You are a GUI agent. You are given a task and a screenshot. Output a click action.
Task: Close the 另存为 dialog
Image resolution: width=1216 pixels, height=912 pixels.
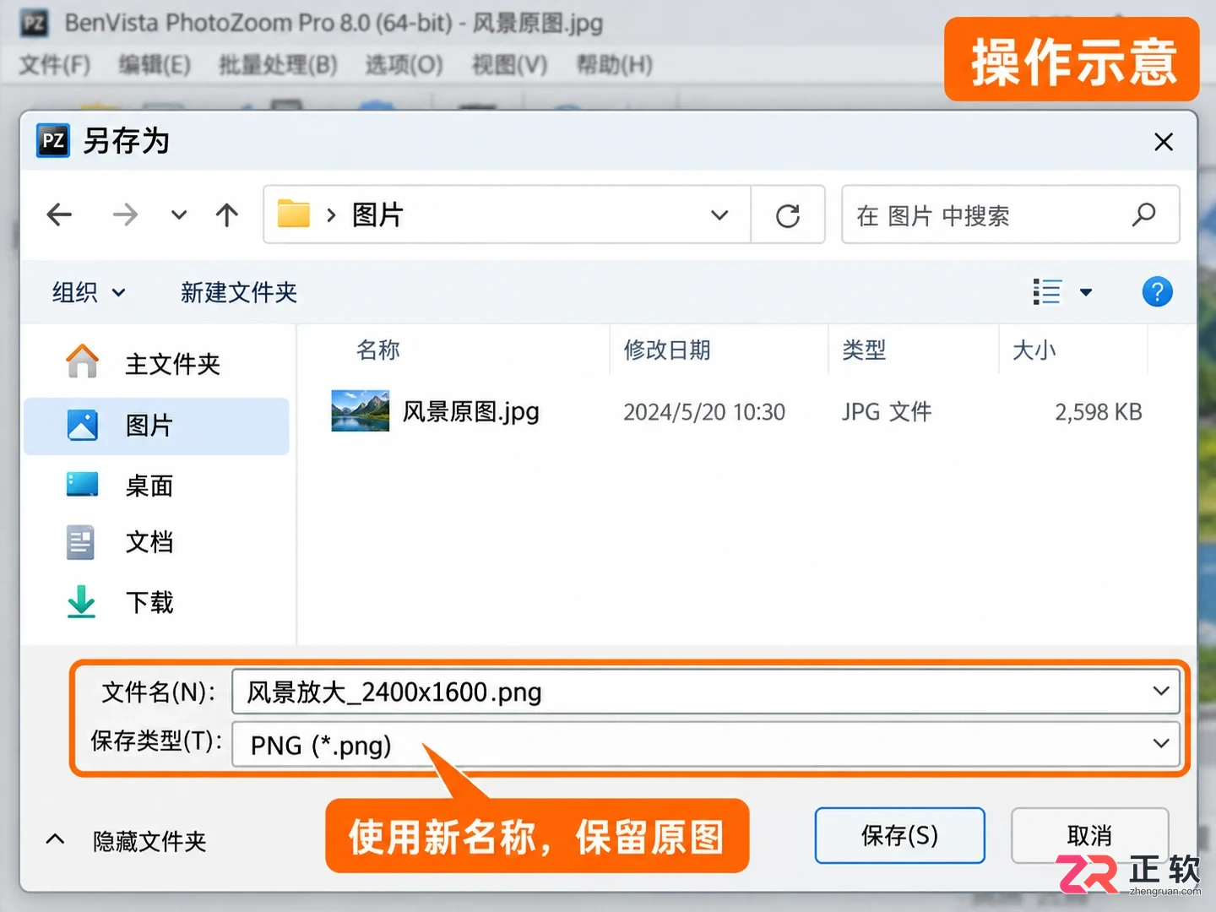tap(1164, 142)
